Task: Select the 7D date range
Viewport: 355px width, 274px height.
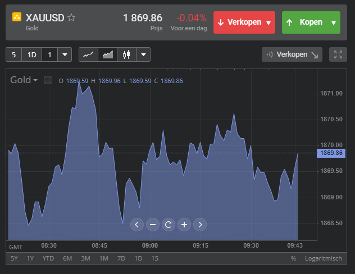Action: 121,258
